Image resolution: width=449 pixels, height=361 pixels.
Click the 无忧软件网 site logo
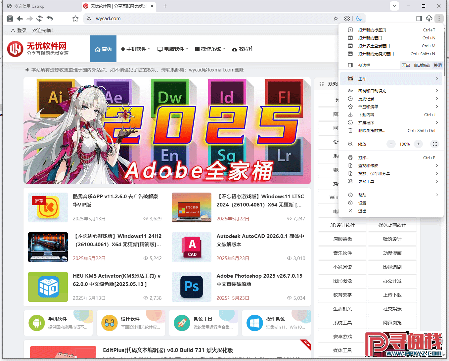(x=38, y=49)
